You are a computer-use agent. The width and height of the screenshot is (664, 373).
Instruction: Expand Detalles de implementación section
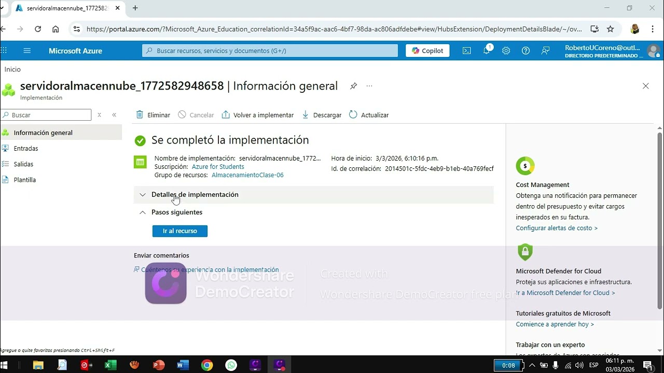(313, 195)
